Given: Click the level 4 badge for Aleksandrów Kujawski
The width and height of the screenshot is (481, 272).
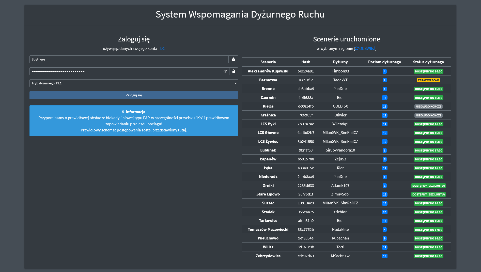Looking at the screenshot, I should tap(384, 71).
